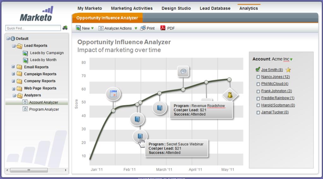Screen dimensions: 323x179
Task: Open the Frank Johnston (3) link
Action: 276,91
